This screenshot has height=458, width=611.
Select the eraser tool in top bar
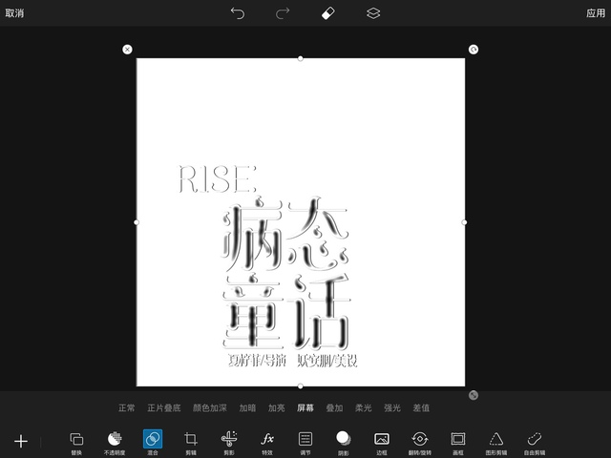tap(327, 13)
